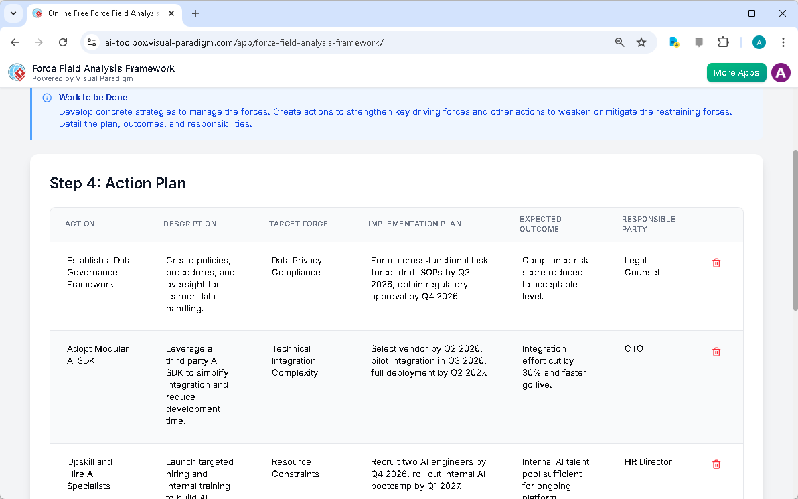Delete the Upskill and Hire AI Specialists action

[x=716, y=464]
